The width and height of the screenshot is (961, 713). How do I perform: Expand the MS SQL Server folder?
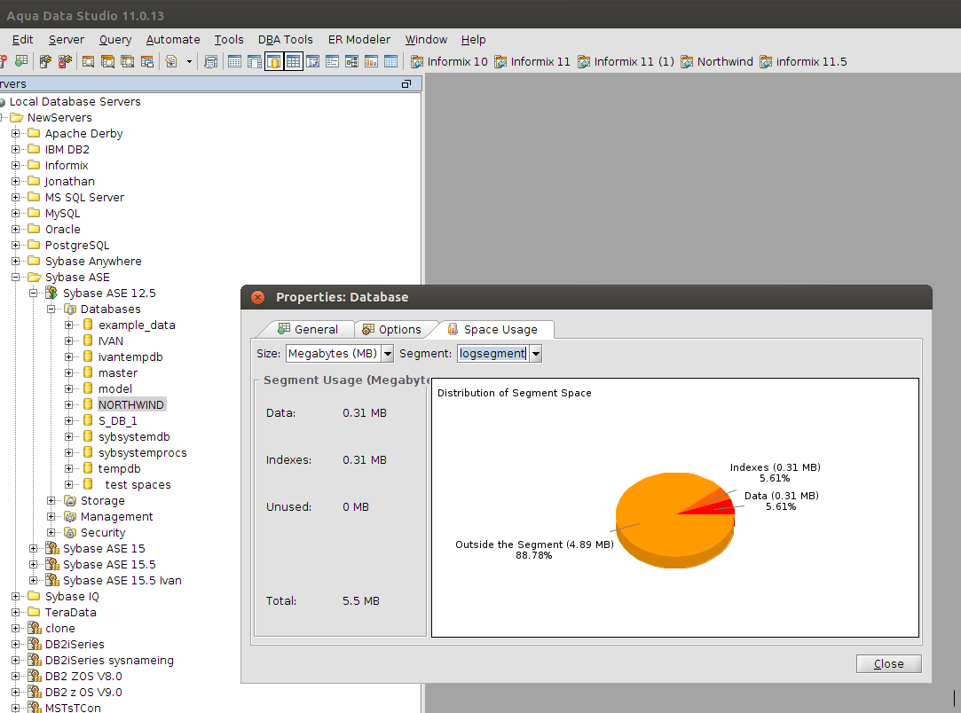[15, 197]
